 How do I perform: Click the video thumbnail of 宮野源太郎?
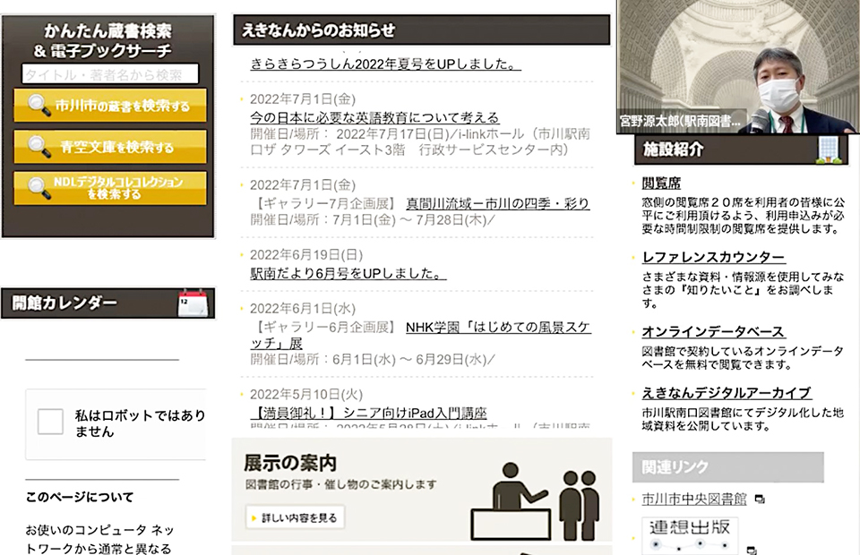point(737,67)
